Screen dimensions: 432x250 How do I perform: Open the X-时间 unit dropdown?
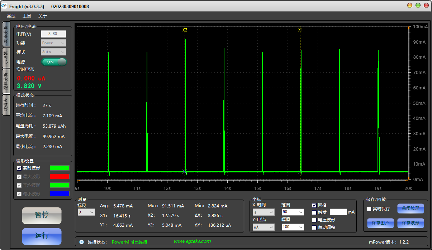[264, 212]
